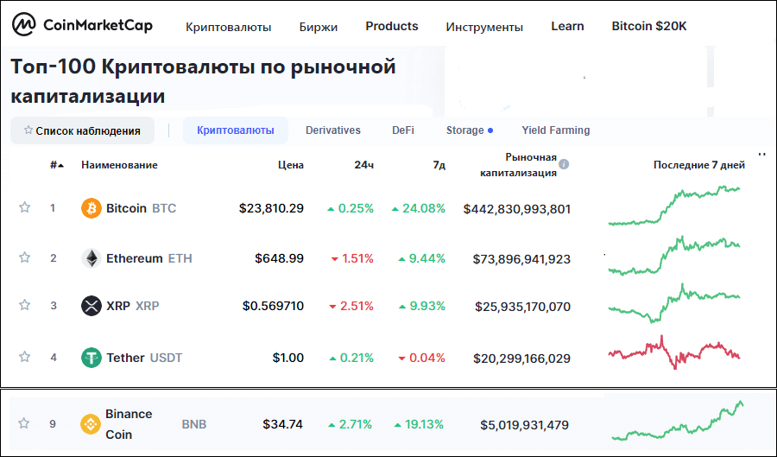
Task: Click the market cap info icon
Action: pyautogui.click(x=564, y=164)
